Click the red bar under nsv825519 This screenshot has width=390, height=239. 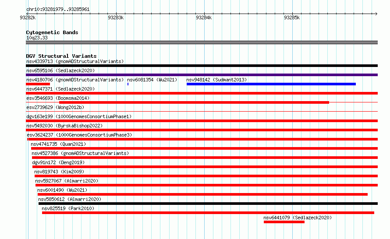208,213
